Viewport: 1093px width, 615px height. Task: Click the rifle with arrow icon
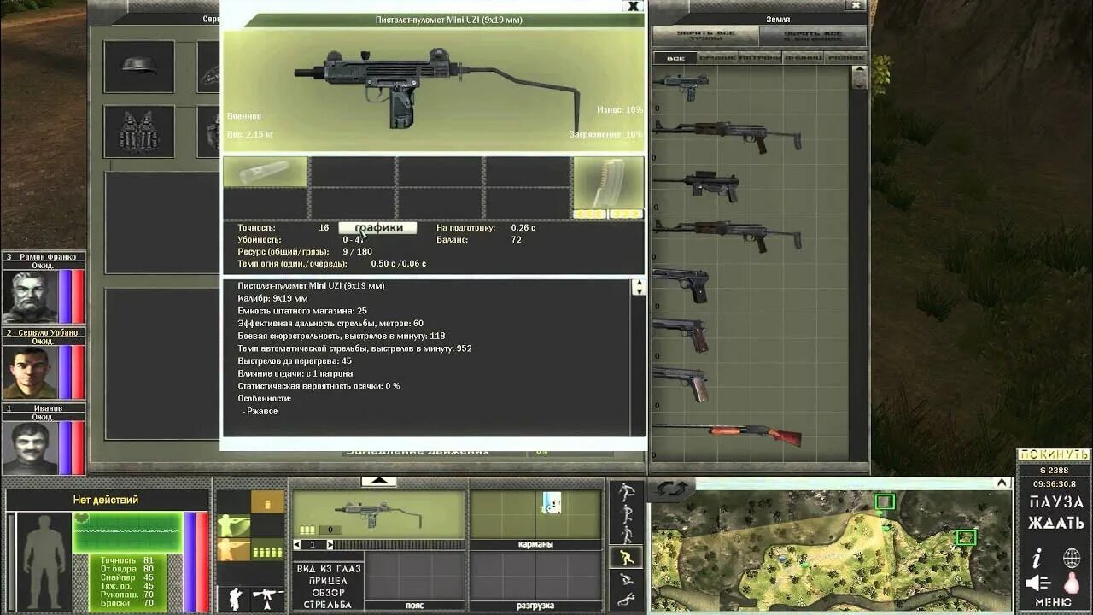tap(267, 598)
